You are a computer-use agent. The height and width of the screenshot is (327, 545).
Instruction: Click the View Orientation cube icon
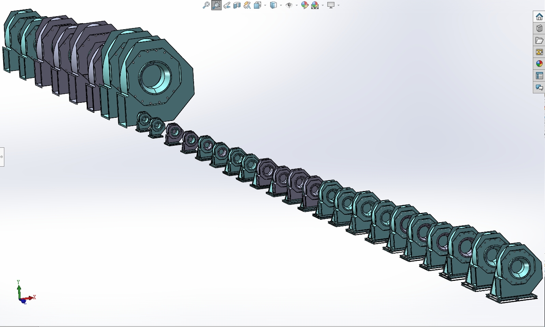pyautogui.click(x=258, y=5)
